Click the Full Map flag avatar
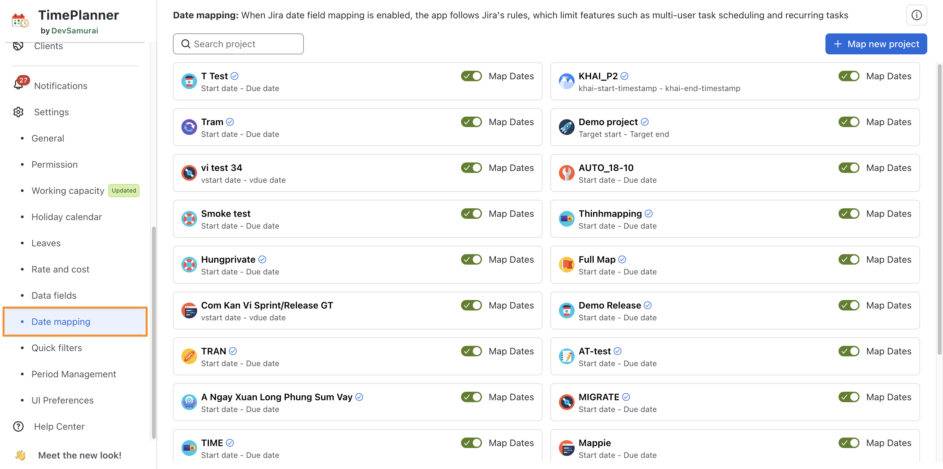Screen dimensions: 943x469 (567, 264)
